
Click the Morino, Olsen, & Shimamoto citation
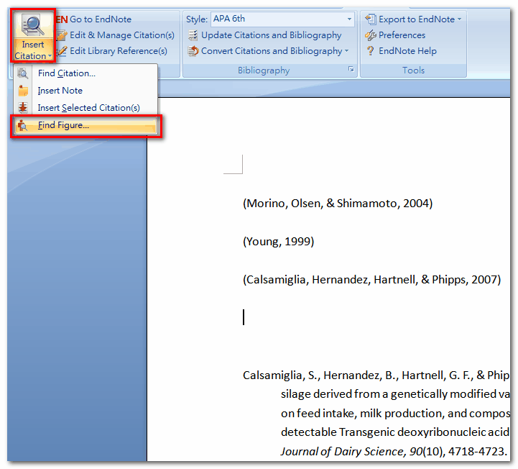tap(338, 204)
